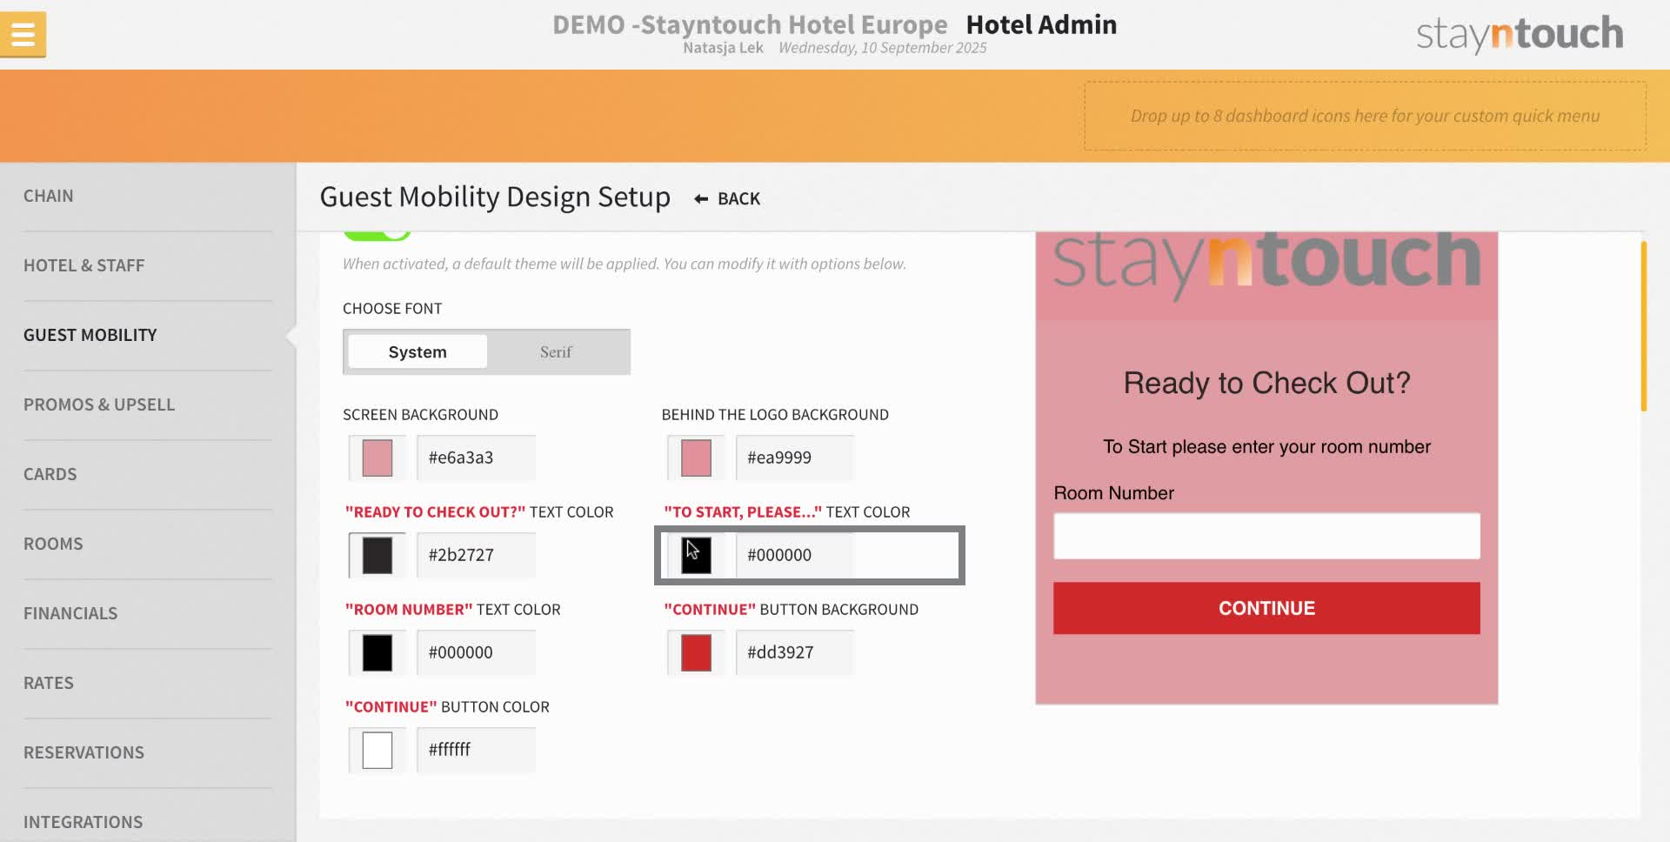1670x842 pixels.
Task: Click the Wednesday, 10 September 2025 date
Action: pos(882,48)
